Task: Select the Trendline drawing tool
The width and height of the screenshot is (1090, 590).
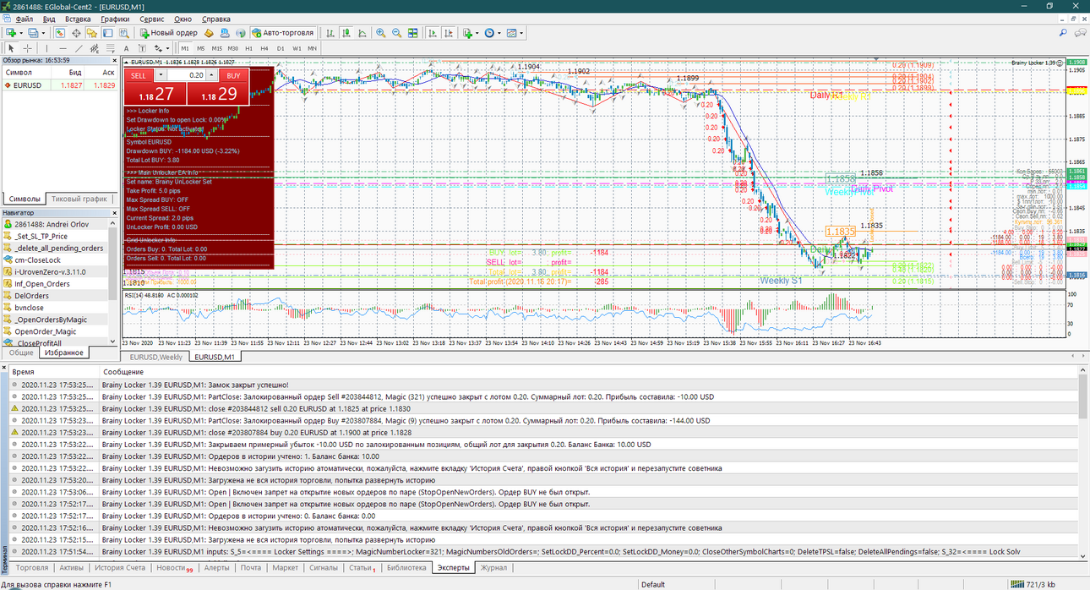Action: tap(79, 48)
